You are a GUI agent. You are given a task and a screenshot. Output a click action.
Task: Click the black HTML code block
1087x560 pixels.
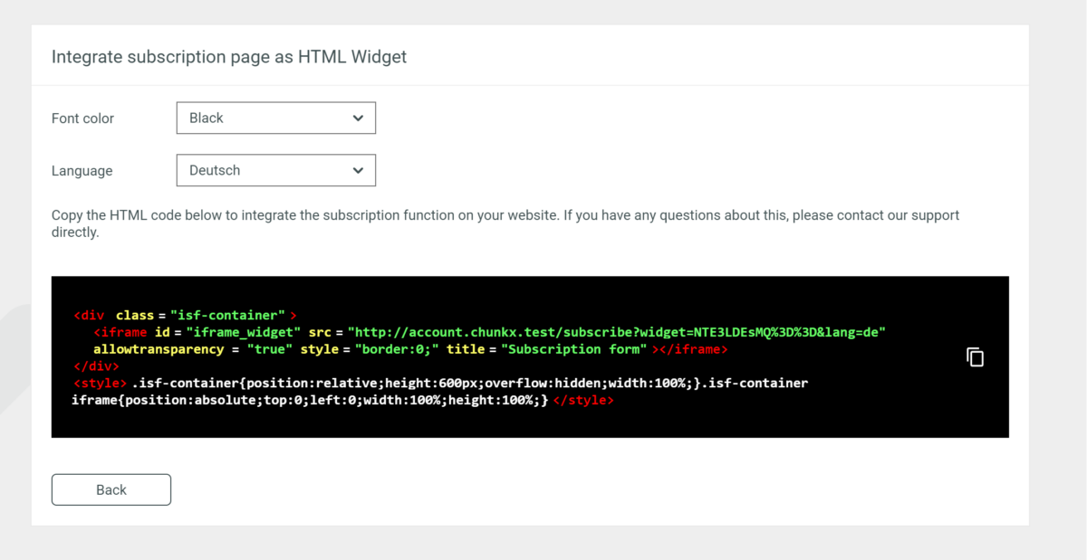[x=530, y=356]
